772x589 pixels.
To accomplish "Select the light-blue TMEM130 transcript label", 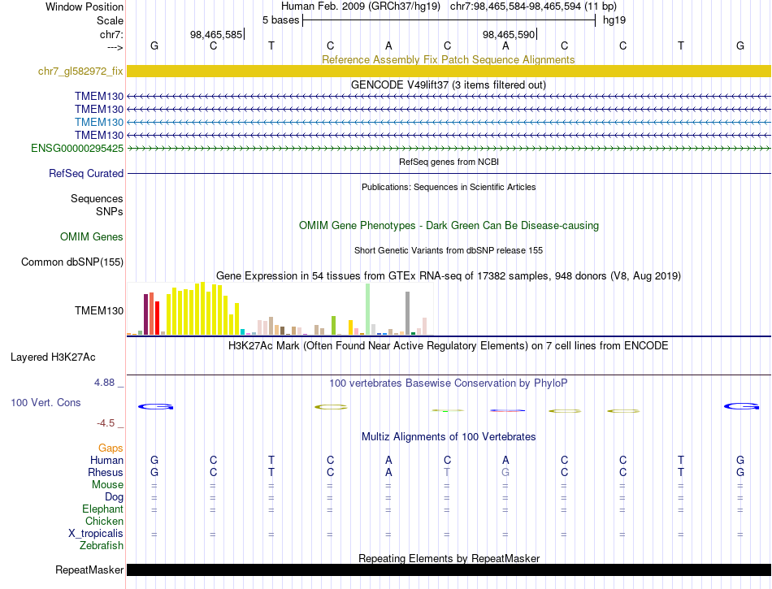I will 99,122.
